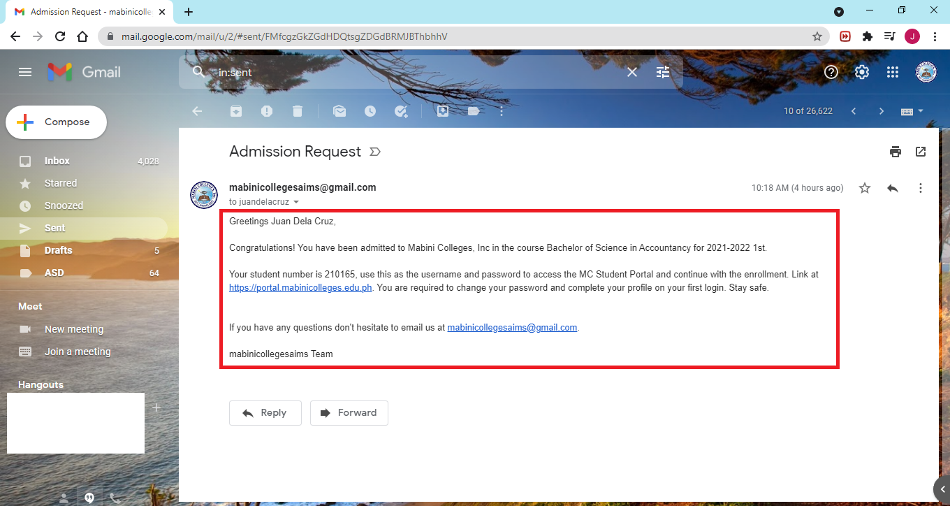Open email in new window
This screenshot has width=950, height=506.
coord(921,152)
